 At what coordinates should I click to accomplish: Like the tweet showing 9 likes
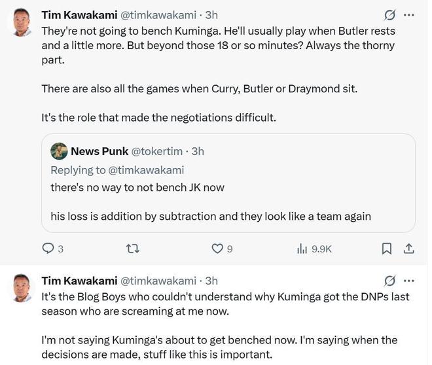[x=218, y=249]
